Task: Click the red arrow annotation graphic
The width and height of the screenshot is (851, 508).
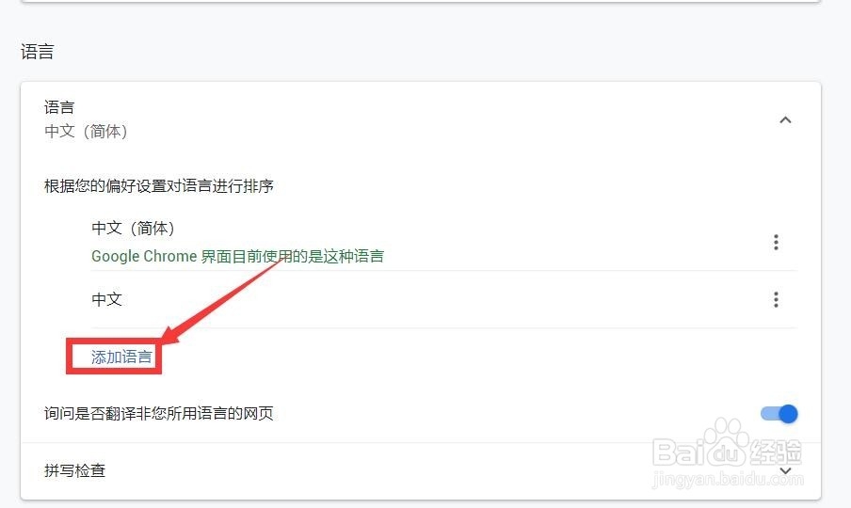Action: (x=223, y=301)
